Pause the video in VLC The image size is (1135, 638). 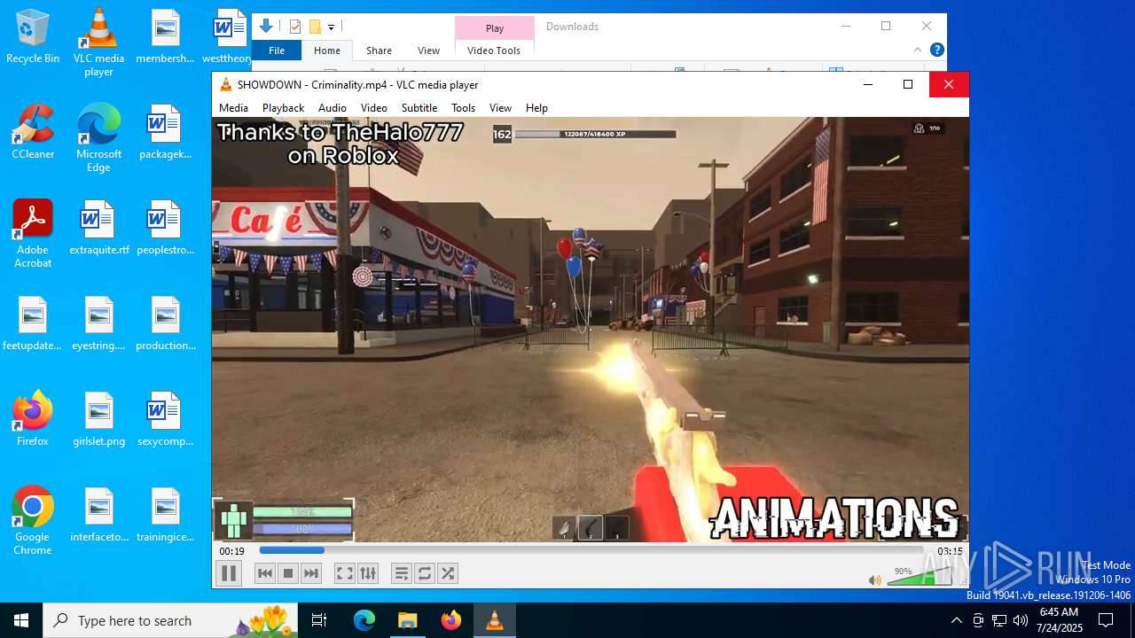pos(229,573)
